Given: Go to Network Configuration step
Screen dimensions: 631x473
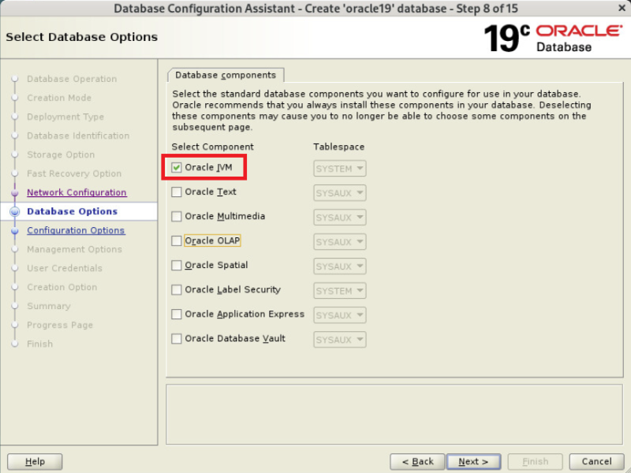Looking at the screenshot, I should click(x=77, y=192).
